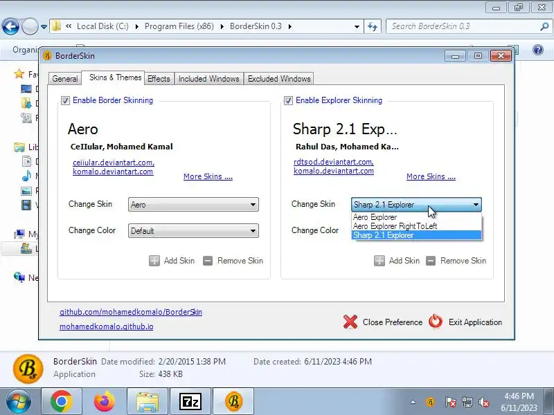Open Explorer recent pages dropdown arrow
Screen dimensions: 554x415
click(44, 26)
